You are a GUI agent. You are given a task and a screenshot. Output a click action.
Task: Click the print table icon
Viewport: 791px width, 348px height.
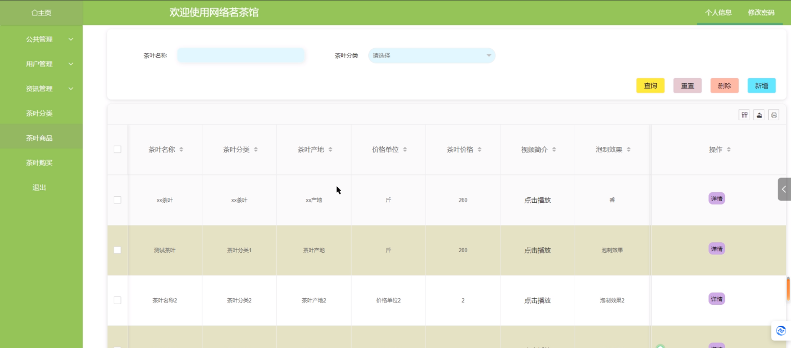(774, 115)
